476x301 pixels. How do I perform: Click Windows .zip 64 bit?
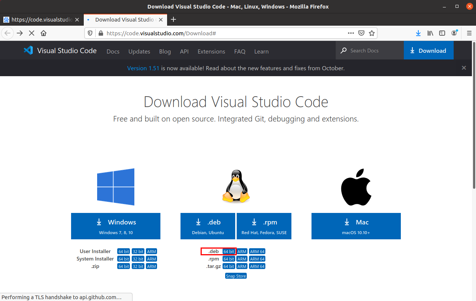pyautogui.click(x=124, y=266)
